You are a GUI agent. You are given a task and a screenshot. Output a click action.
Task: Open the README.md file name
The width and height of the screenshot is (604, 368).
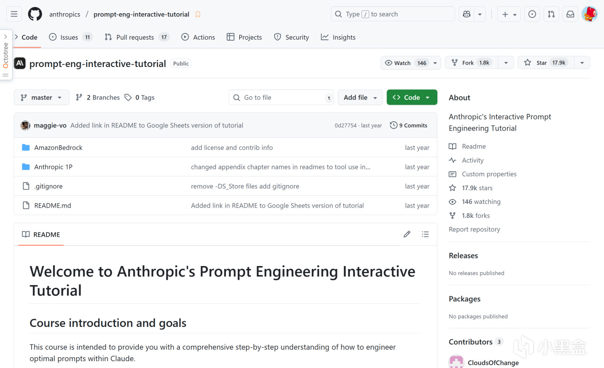53,206
